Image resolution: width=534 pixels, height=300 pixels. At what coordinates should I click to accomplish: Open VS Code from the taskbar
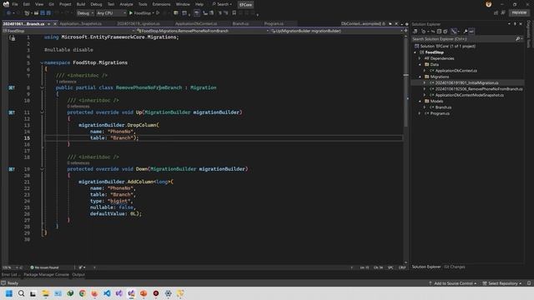tap(107, 293)
